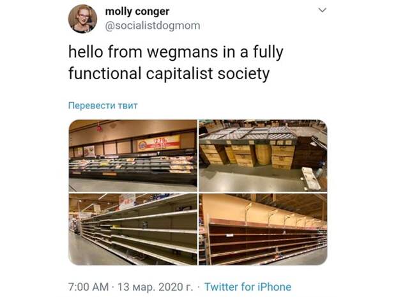Open the Twitter for iPhone source link

tap(248, 287)
